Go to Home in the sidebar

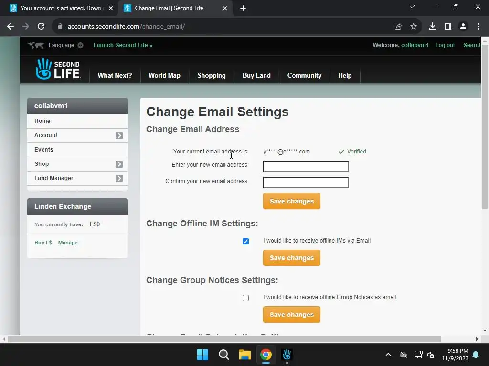[77, 121]
